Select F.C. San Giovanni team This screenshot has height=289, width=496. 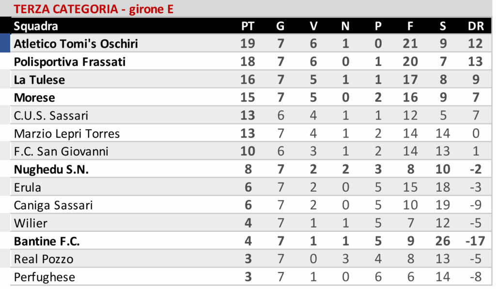[x=61, y=152]
